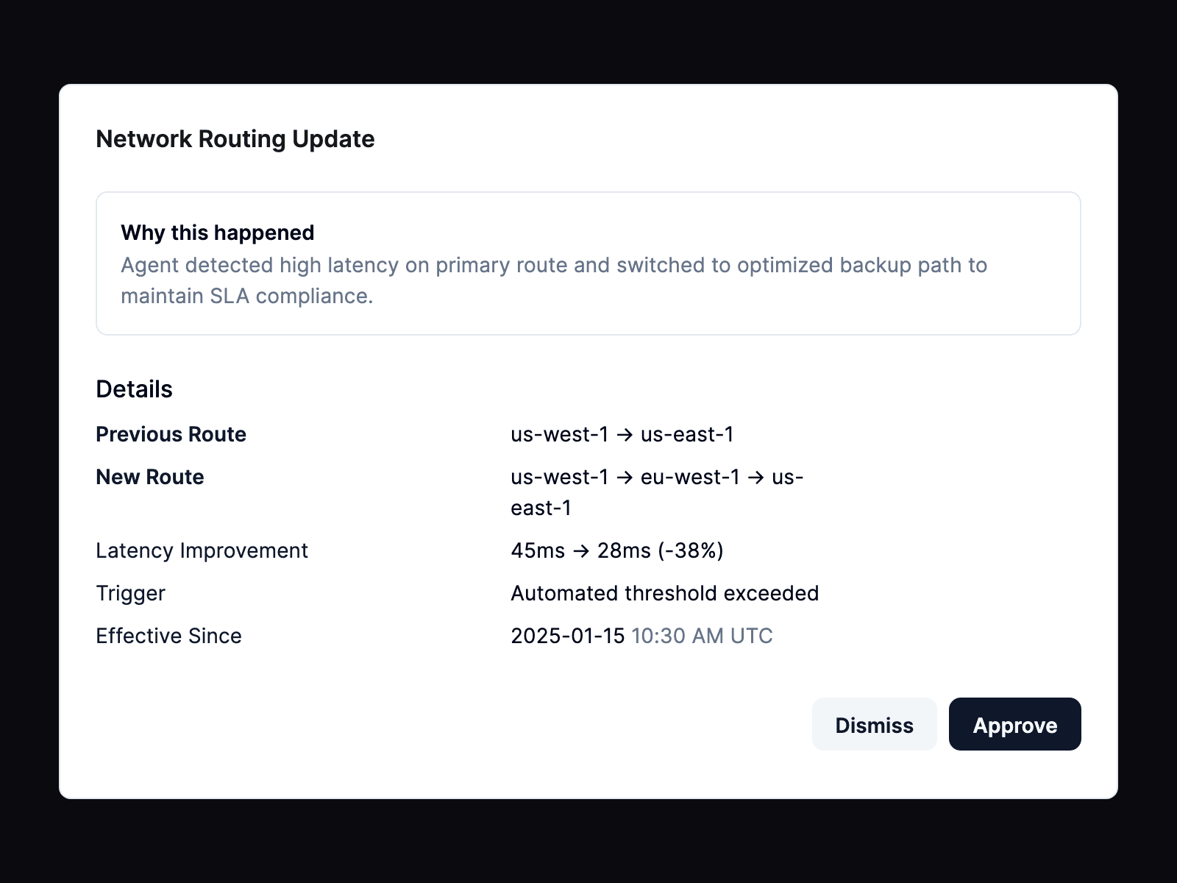Screen dimensions: 1177x883
Task: Select the Details section heading
Action: click(x=134, y=389)
